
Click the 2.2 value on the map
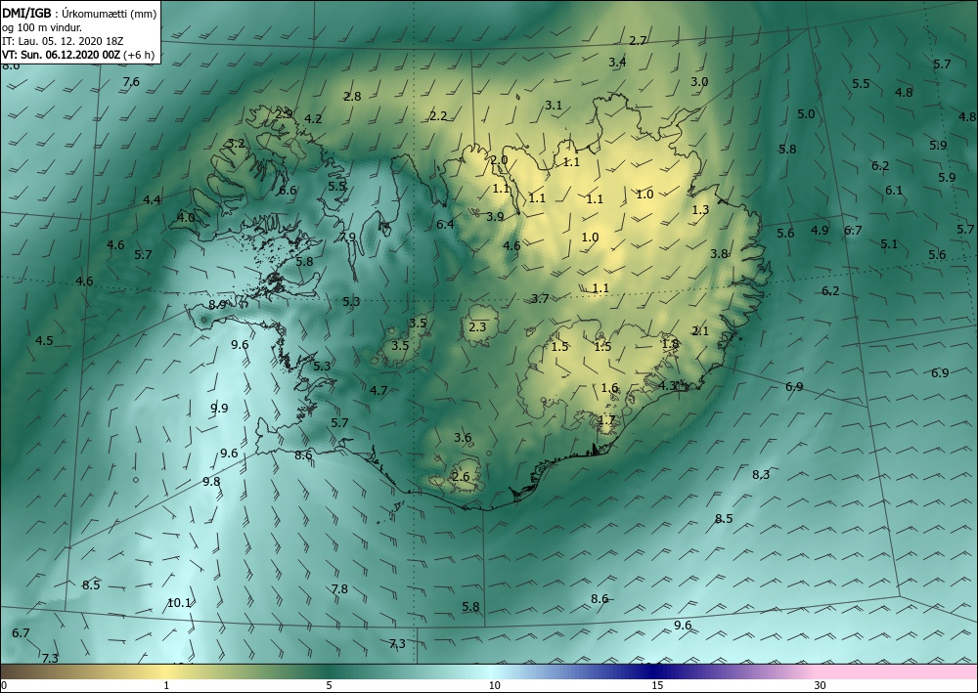tap(438, 116)
